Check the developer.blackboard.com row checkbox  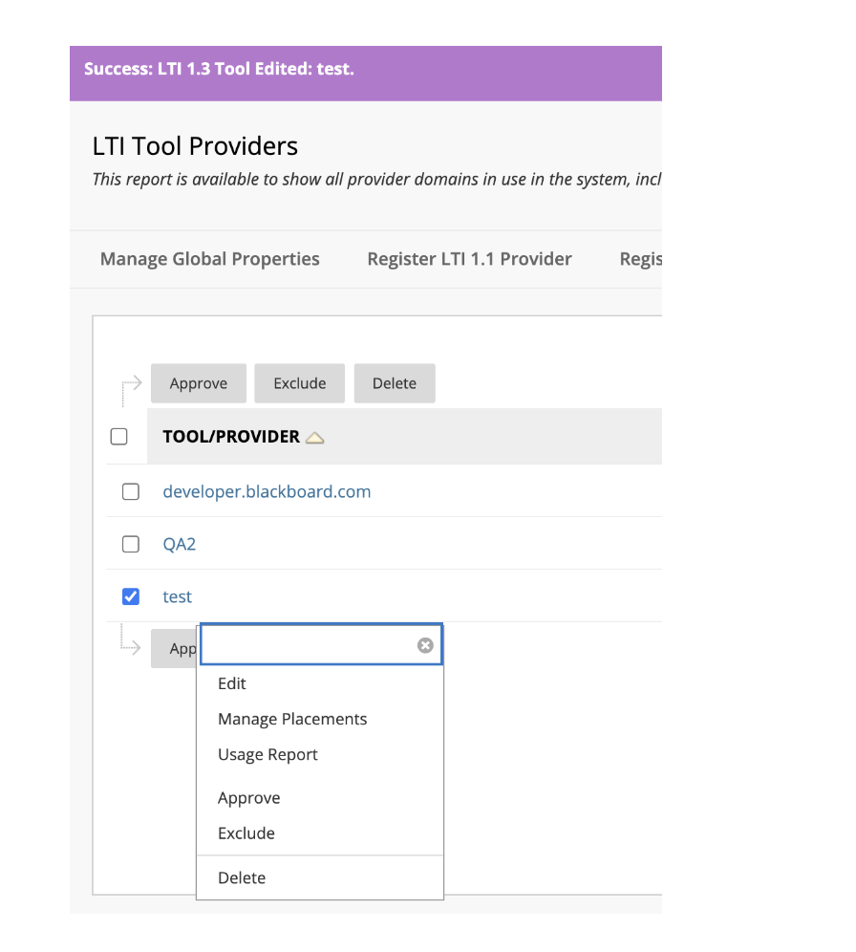pyautogui.click(x=131, y=491)
